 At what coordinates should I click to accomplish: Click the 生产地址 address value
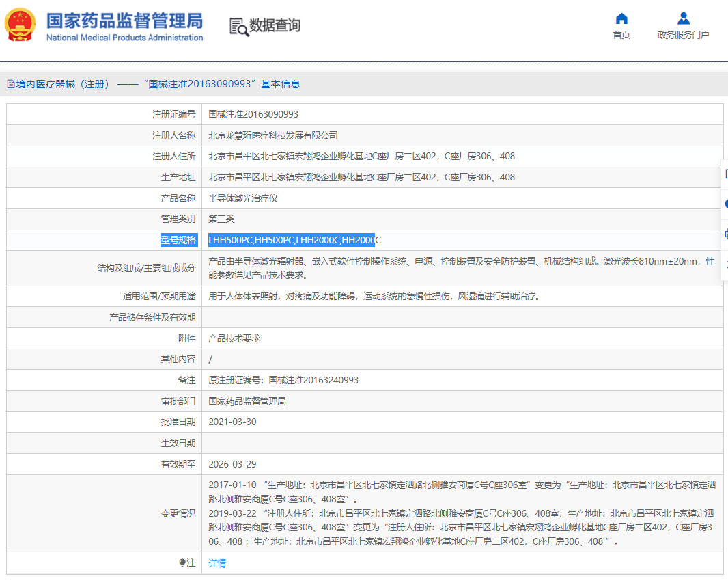(x=362, y=177)
